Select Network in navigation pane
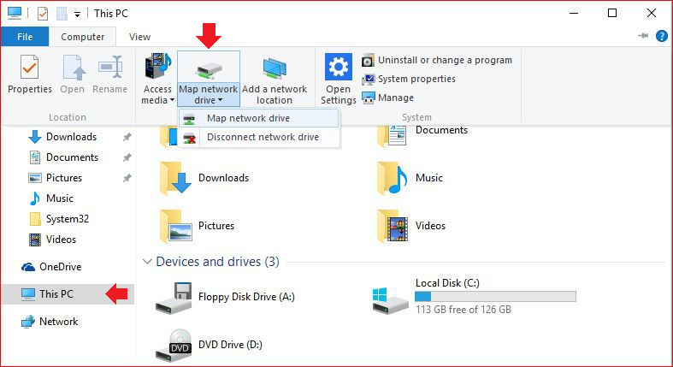Image resolution: width=673 pixels, height=367 pixels. (50, 322)
